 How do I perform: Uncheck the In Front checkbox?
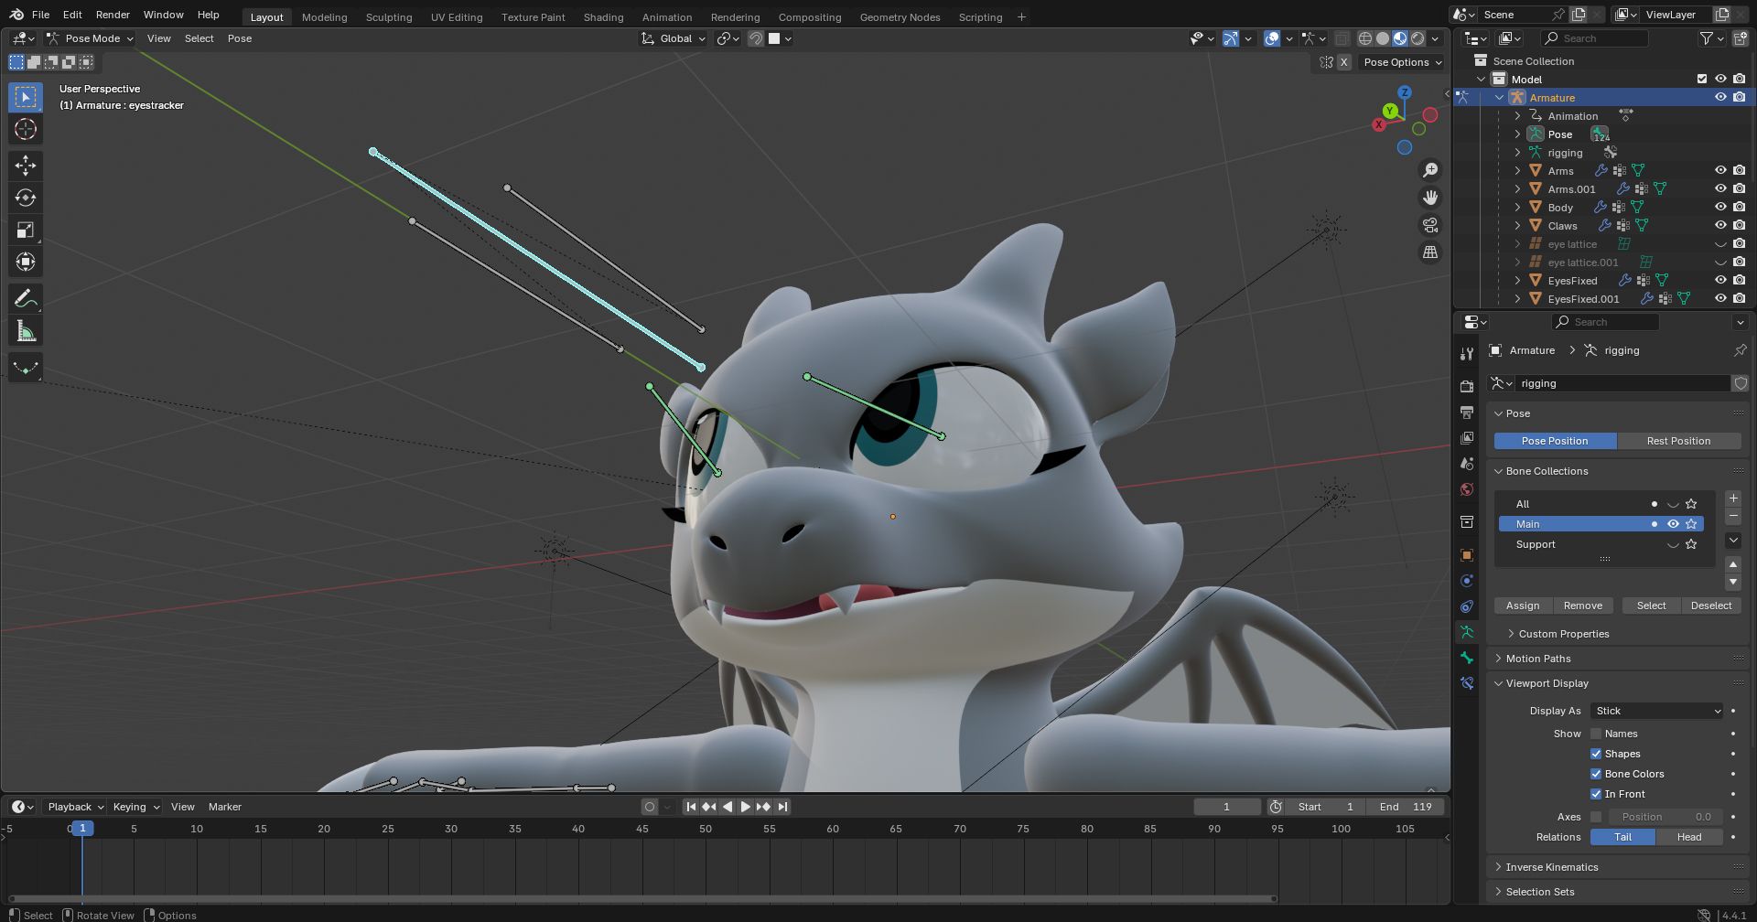tap(1596, 794)
